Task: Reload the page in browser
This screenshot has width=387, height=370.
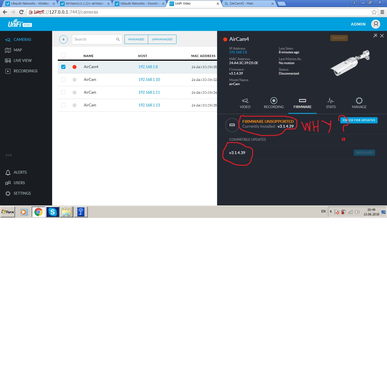Action: click(x=21, y=12)
